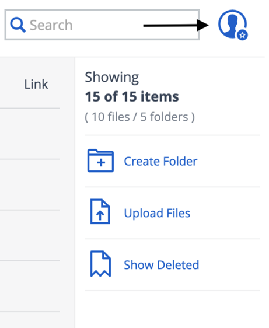Click the magnifying glass search icon
This screenshot has height=328, width=269.
(18, 25)
